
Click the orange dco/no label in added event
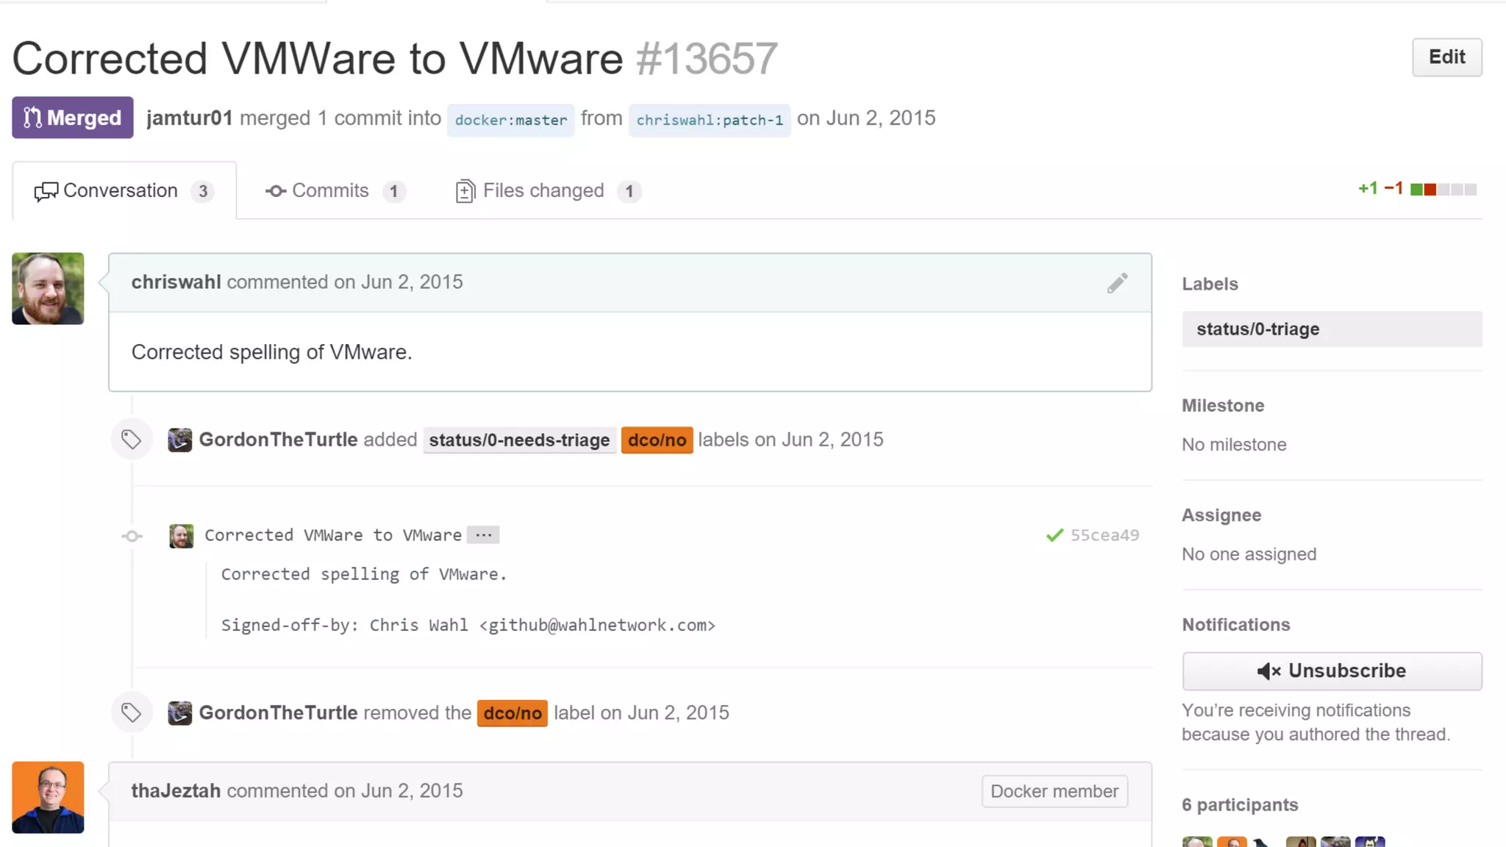tap(657, 440)
